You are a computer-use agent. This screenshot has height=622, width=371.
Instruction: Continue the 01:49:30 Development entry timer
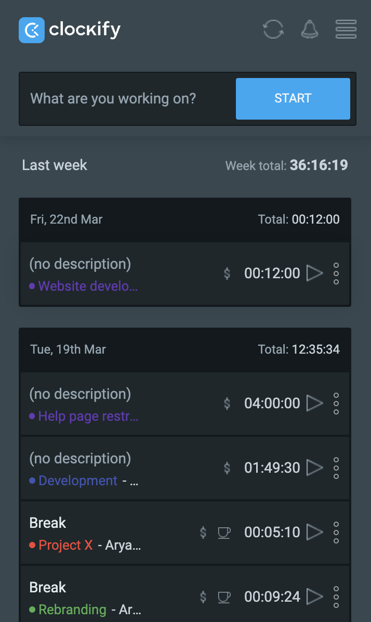[x=314, y=468]
